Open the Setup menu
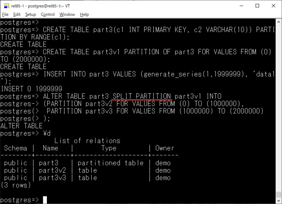This screenshot has width=282, height=204. (30, 14)
